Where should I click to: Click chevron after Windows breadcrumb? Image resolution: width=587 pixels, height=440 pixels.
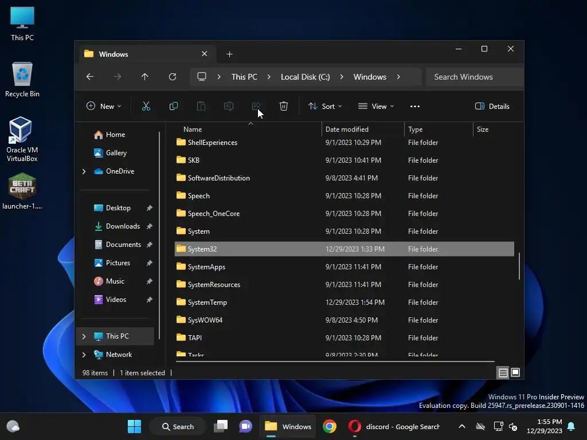point(398,77)
